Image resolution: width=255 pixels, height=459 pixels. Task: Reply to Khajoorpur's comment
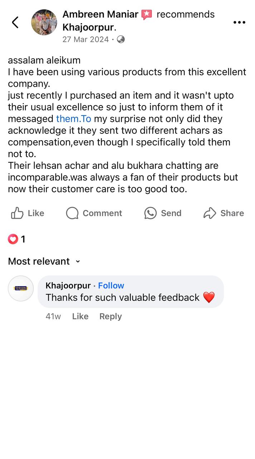pyautogui.click(x=110, y=316)
